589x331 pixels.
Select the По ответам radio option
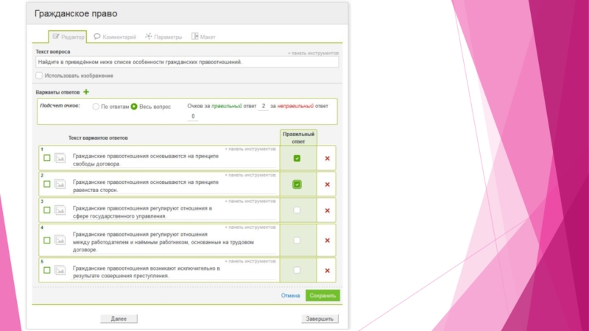[x=96, y=107]
